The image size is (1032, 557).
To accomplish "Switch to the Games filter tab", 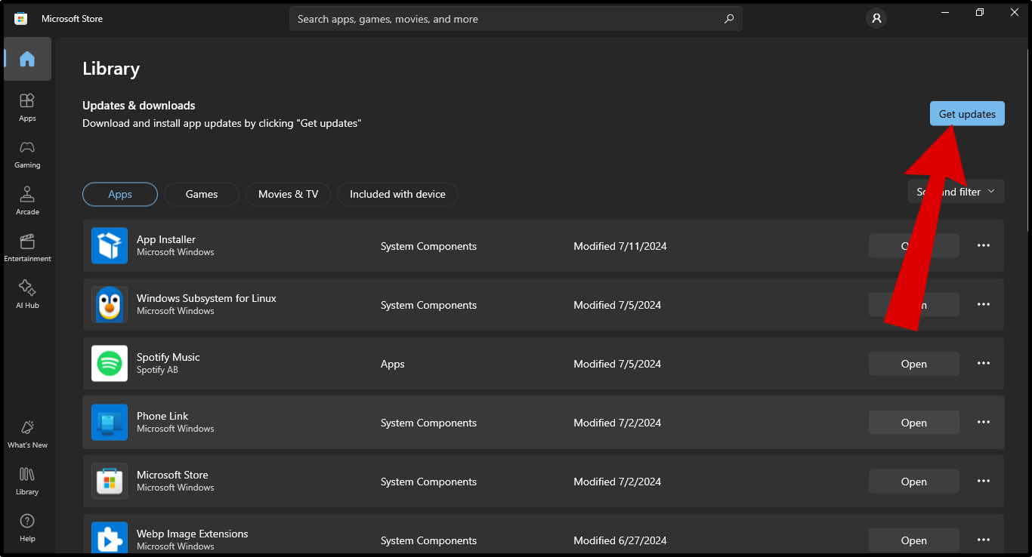I will (x=202, y=194).
